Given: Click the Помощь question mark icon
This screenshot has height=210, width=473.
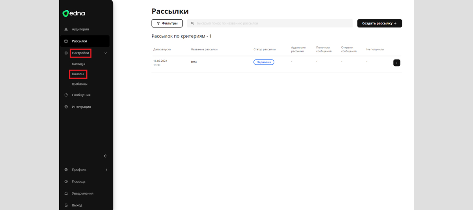Looking at the screenshot, I should [66, 182].
